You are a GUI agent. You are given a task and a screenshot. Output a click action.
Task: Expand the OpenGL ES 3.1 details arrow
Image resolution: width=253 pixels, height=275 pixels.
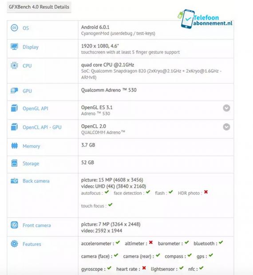pyautogui.click(x=226, y=108)
